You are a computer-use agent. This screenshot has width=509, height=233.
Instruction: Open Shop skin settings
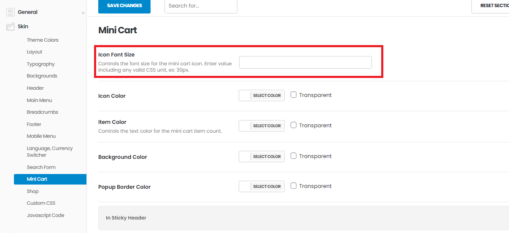point(33,191)
